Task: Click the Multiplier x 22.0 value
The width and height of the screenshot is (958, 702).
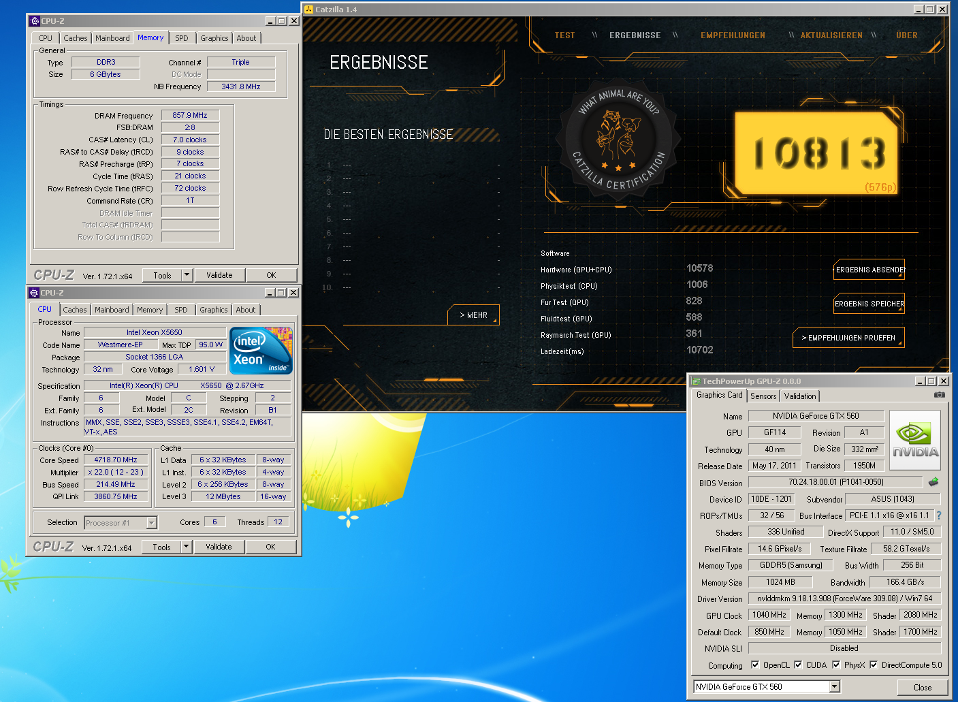Action: [x=116, y=473]
